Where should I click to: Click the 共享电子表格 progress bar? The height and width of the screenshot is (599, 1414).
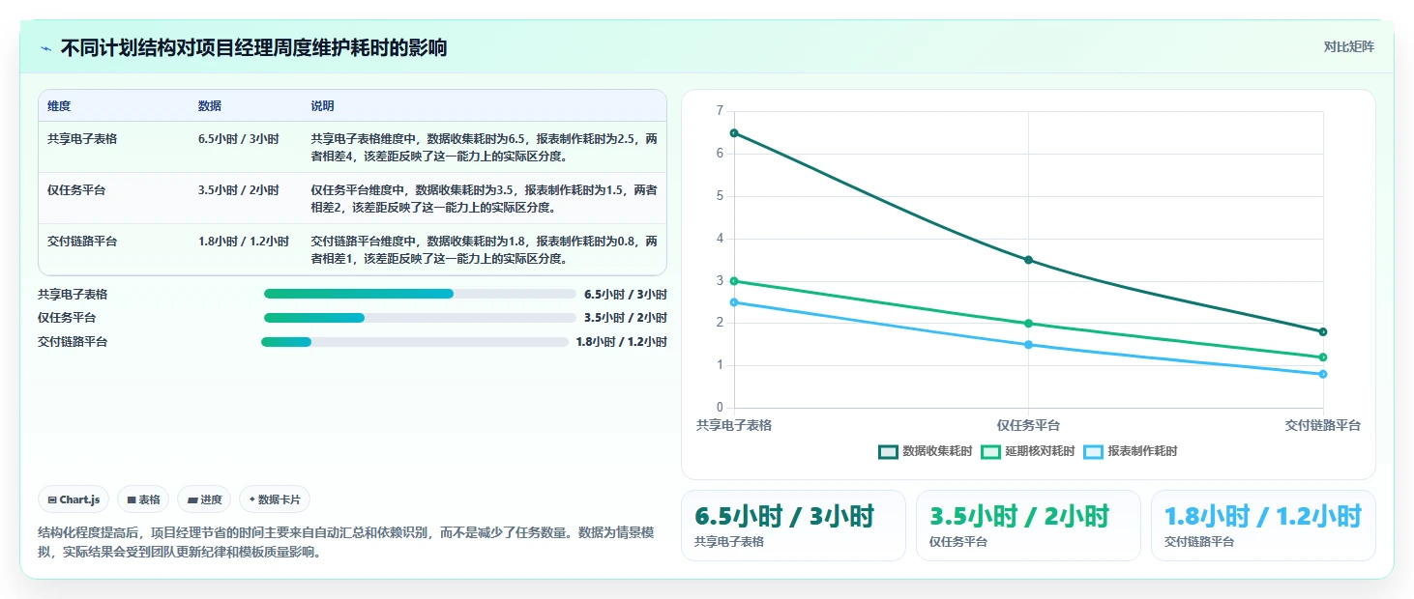pos(420,294)
